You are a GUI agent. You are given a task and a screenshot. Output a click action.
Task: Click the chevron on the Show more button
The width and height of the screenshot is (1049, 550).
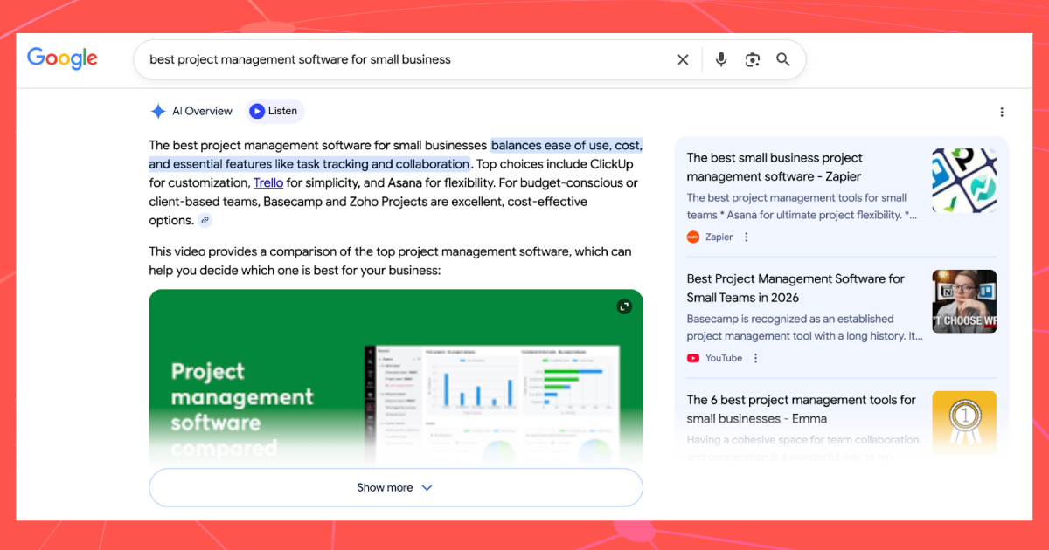[x=426, y=487]
